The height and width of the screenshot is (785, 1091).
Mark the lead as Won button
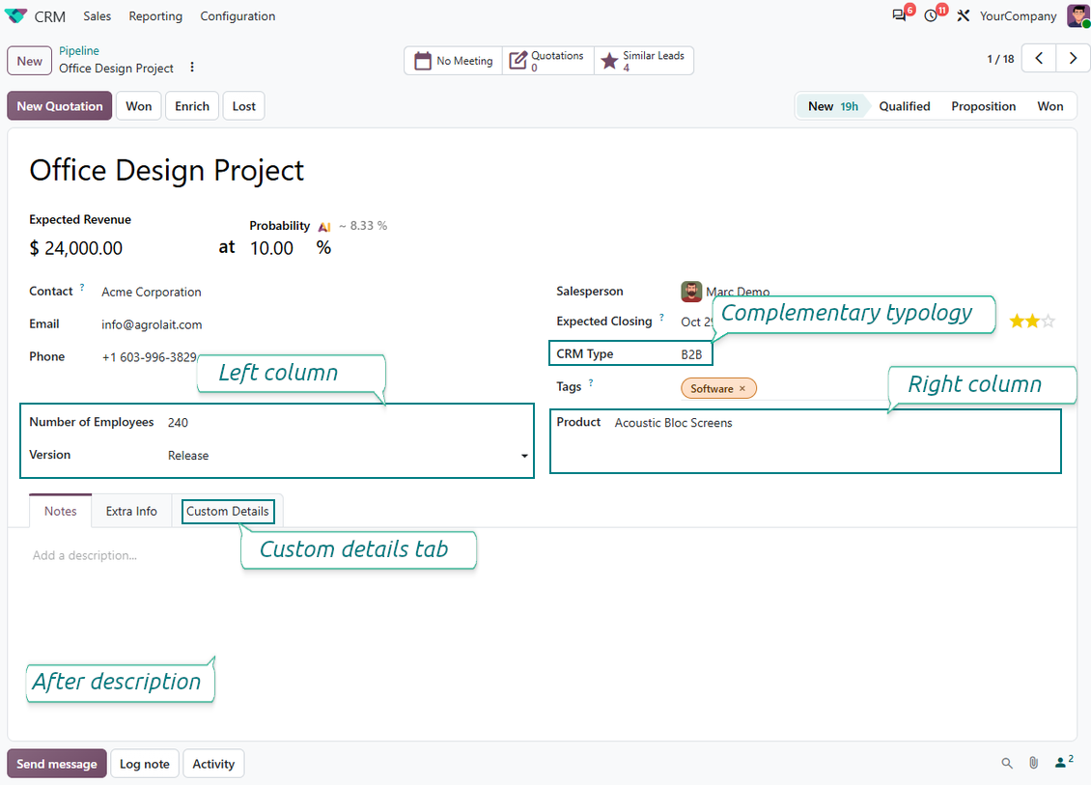(138, 106)
